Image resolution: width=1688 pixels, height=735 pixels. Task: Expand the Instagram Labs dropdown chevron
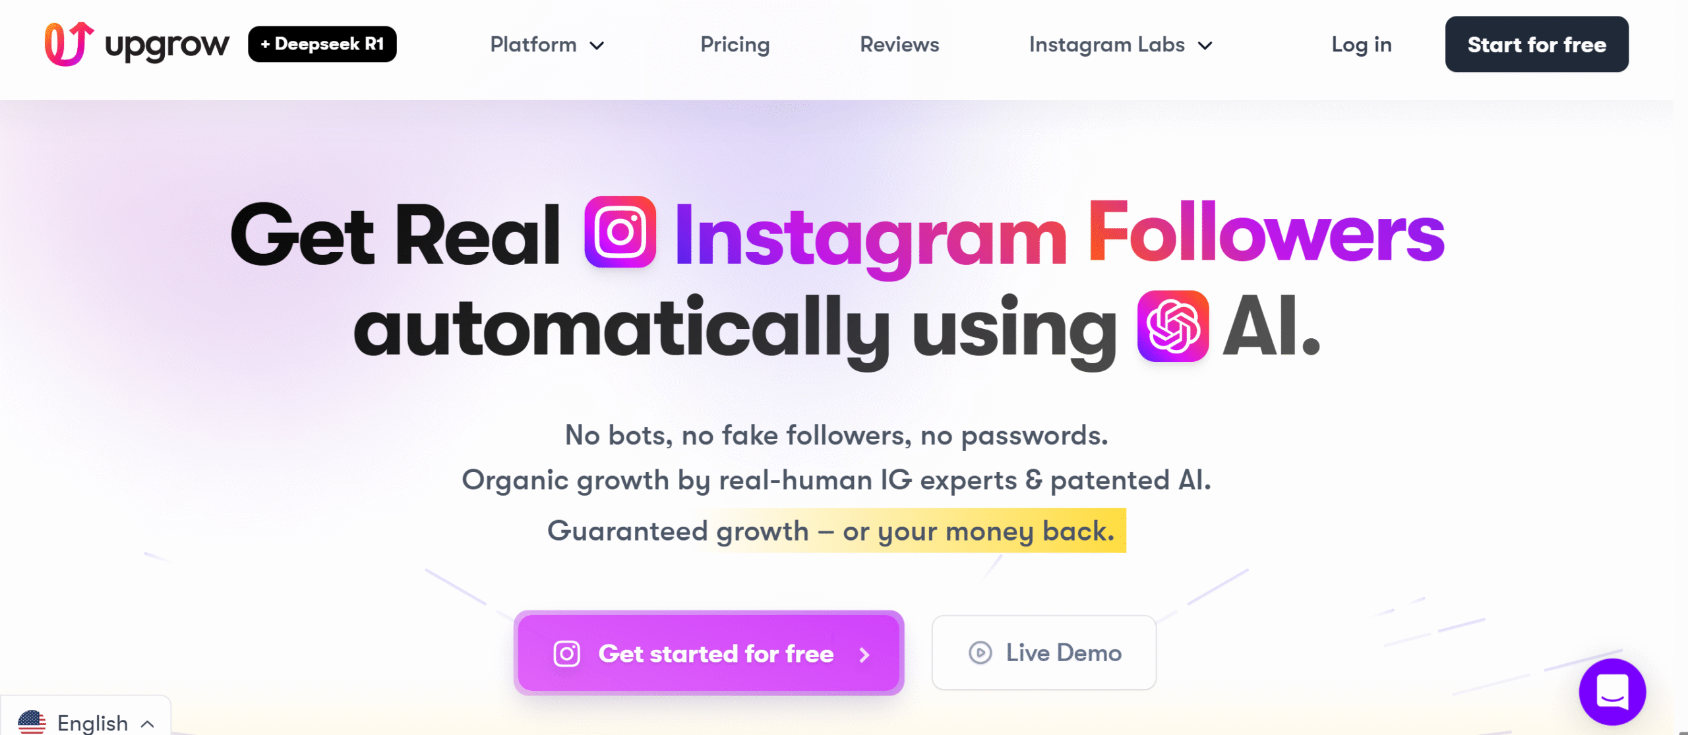1205,45
